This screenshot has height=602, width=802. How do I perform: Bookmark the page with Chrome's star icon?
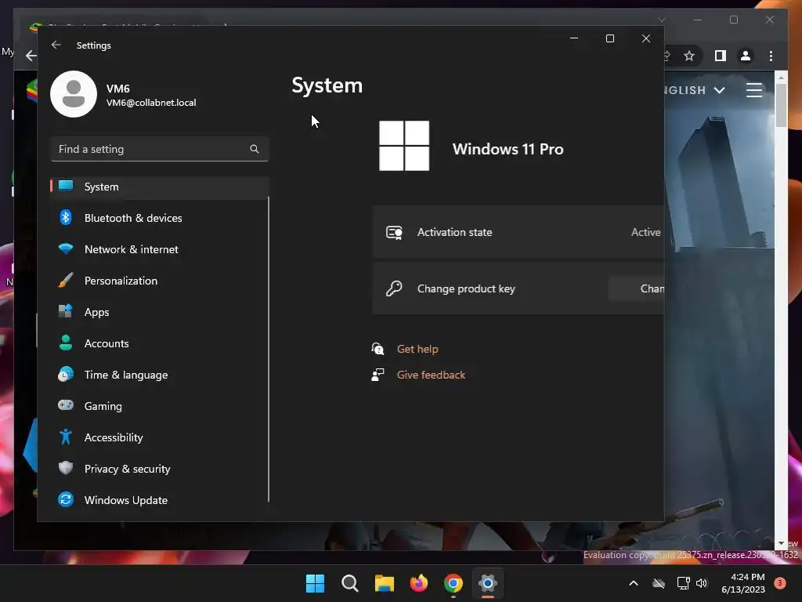pyautogui.click(x=689, y=56)
